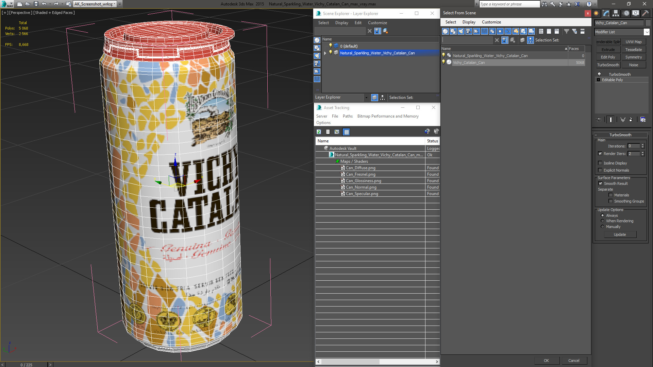Toggle Display Geometry filter in Select From Scene
Screen dimensions: 653x367
point(445,31)
